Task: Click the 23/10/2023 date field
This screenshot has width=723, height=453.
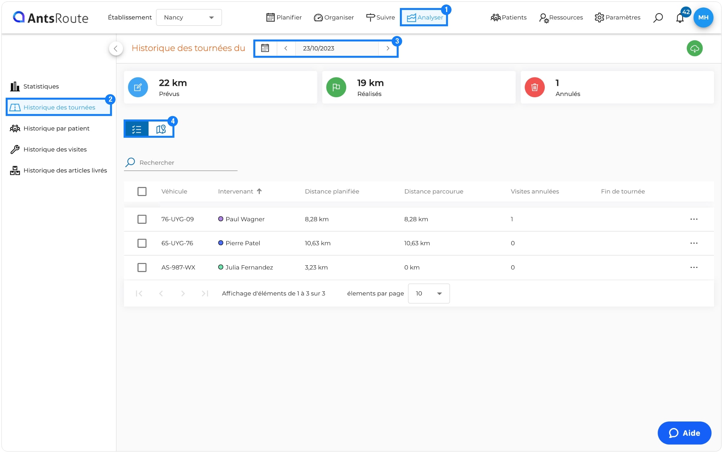Action: point(337,48)
